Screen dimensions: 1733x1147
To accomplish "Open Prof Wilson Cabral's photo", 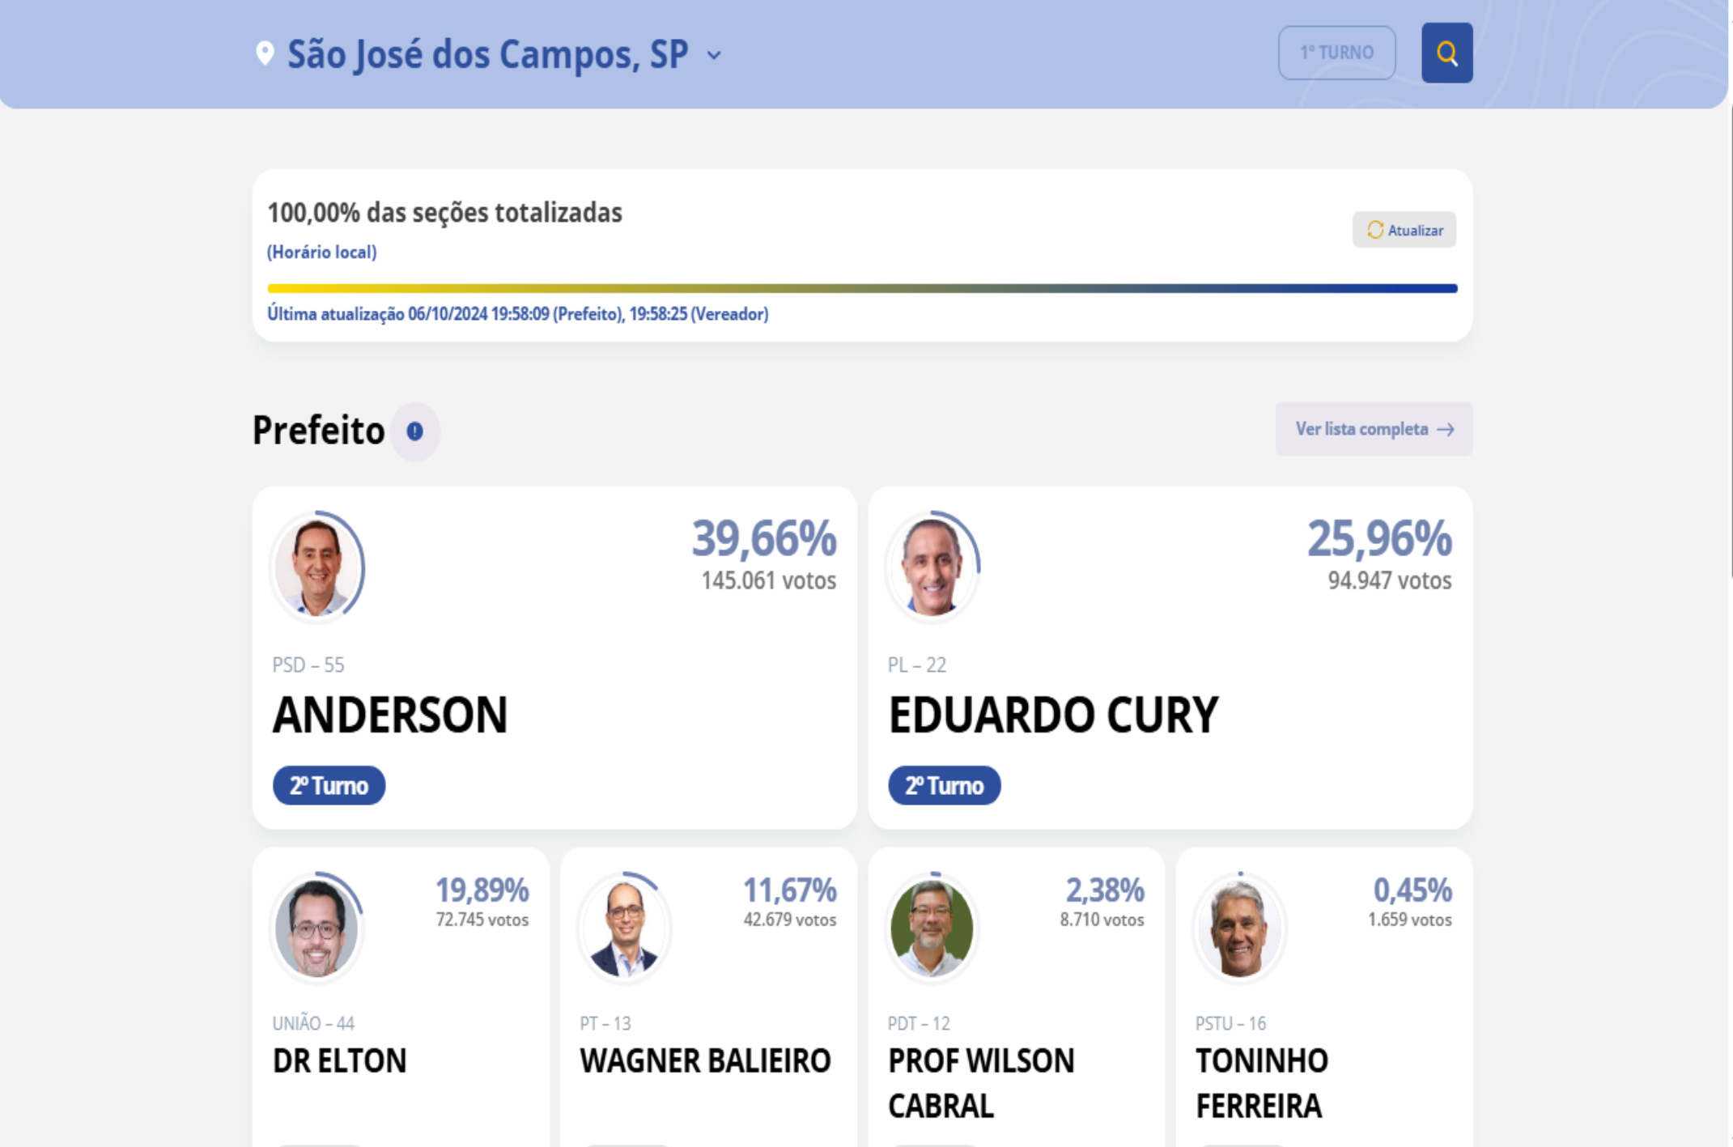I will coord(932,927).
